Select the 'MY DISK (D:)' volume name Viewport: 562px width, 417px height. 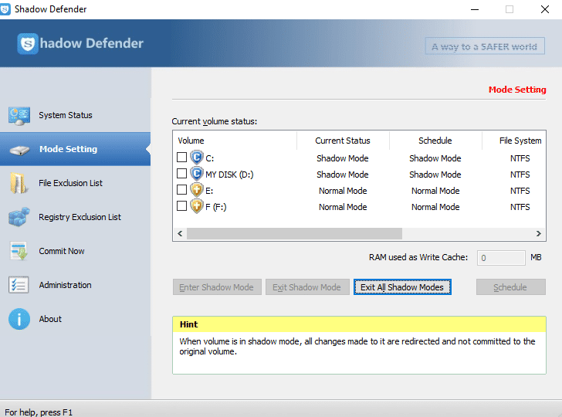(x=229, y=175)
